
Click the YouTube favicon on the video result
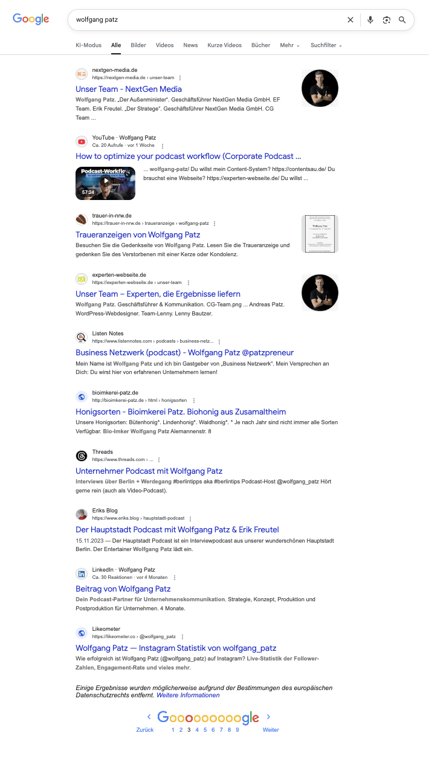click(x=82, y=141)
